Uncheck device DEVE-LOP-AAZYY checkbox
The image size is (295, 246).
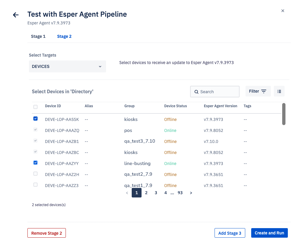coord(35,163)
